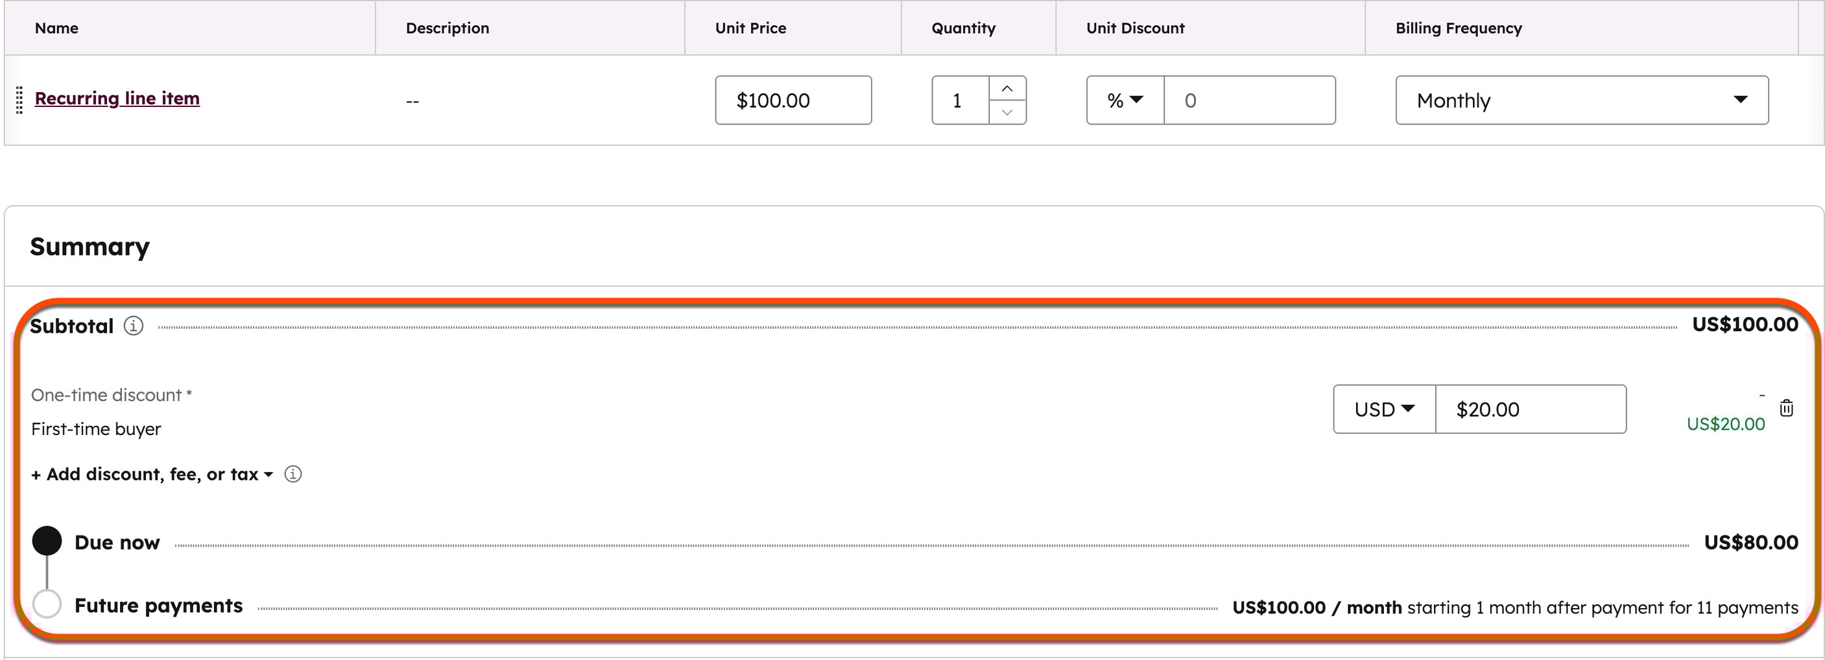Decrease quantity with the down arrow
1825x660 pixels.
click(1007, 113)
